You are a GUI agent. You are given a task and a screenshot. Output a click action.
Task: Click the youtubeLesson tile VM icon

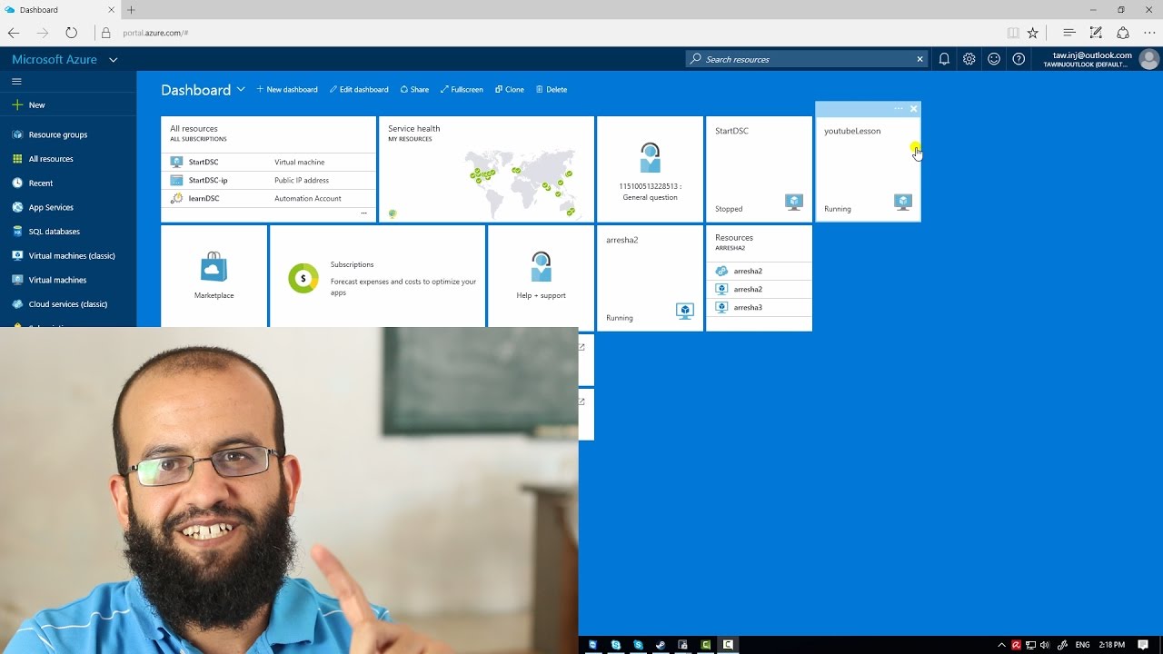point(902,203)
